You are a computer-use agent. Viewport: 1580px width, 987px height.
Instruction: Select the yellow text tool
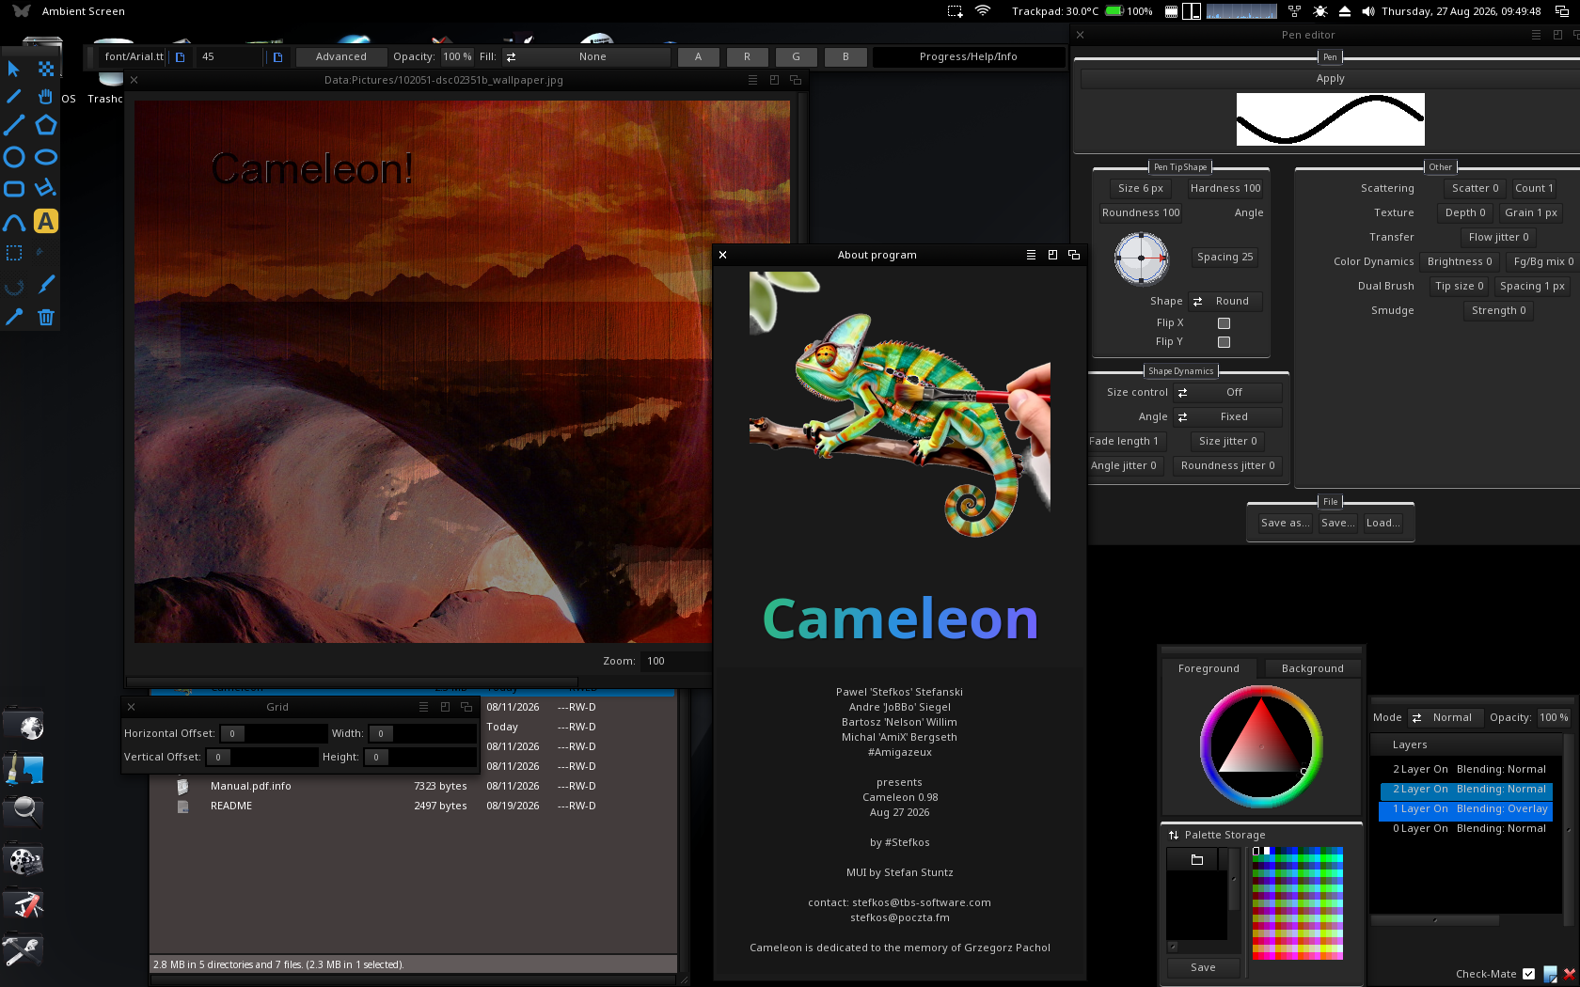(45, 221)
